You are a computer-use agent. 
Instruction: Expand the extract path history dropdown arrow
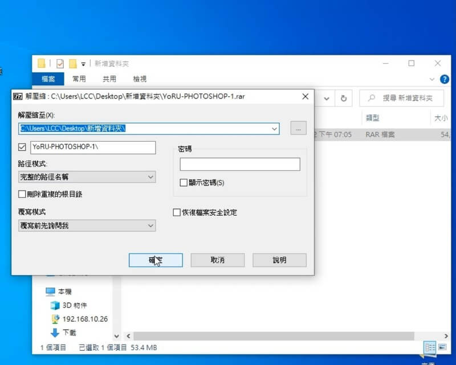tap(274, 129)
